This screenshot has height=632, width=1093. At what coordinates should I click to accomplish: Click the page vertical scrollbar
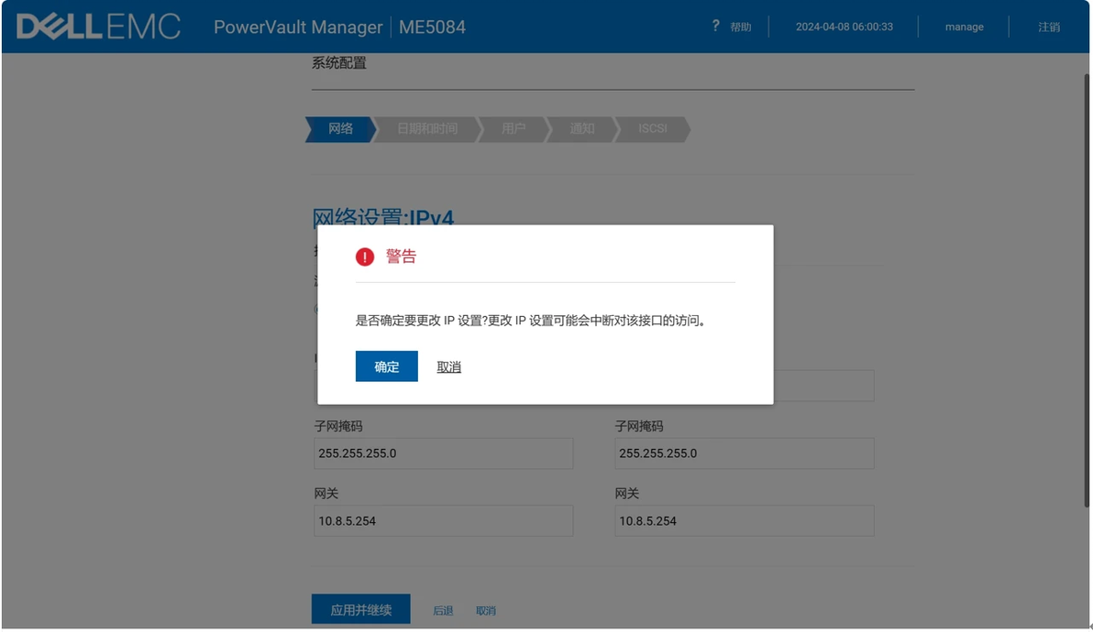(x=1086, y=289)
